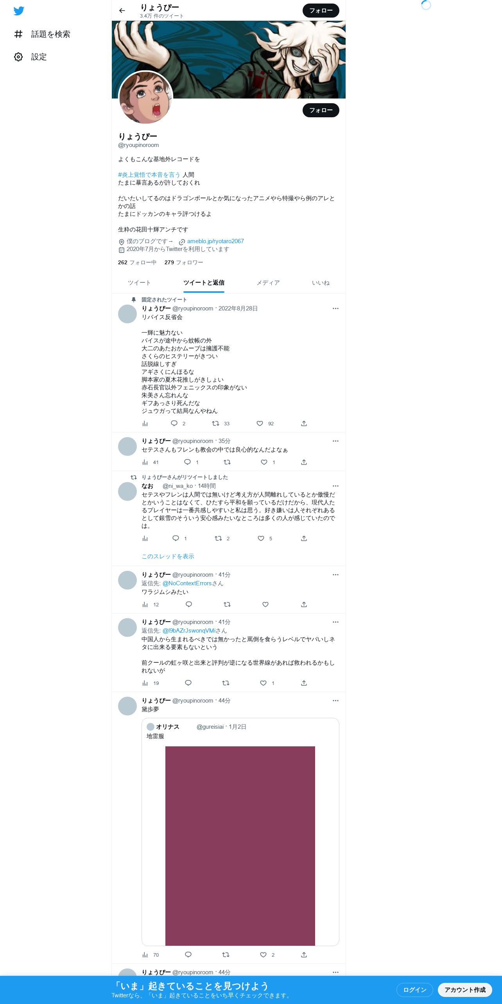This screenshot has width=502, height=1004.
Task: Expand options for the 黛歩夢 tweet
Action: pos(335,701)
